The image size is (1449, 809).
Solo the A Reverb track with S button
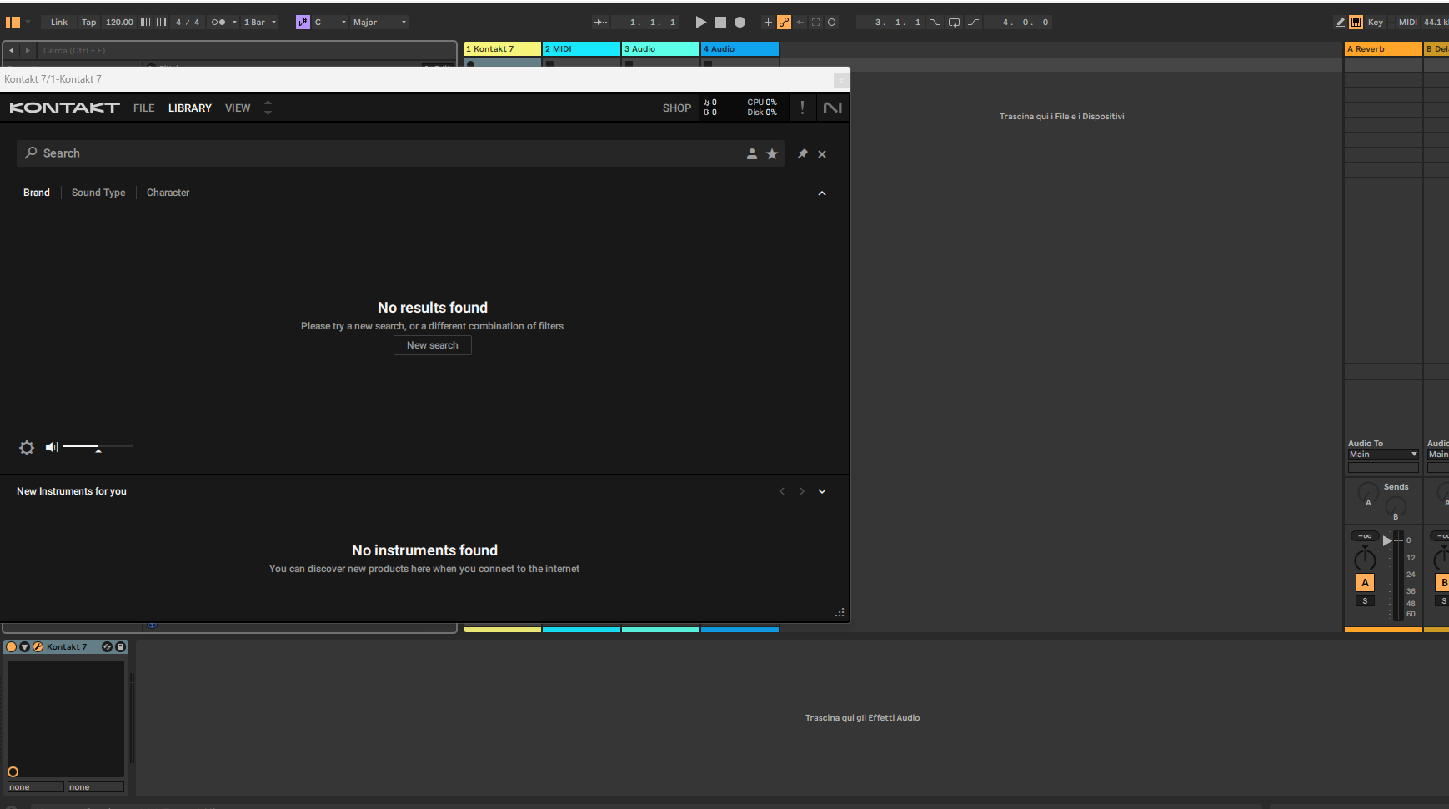1365,601
